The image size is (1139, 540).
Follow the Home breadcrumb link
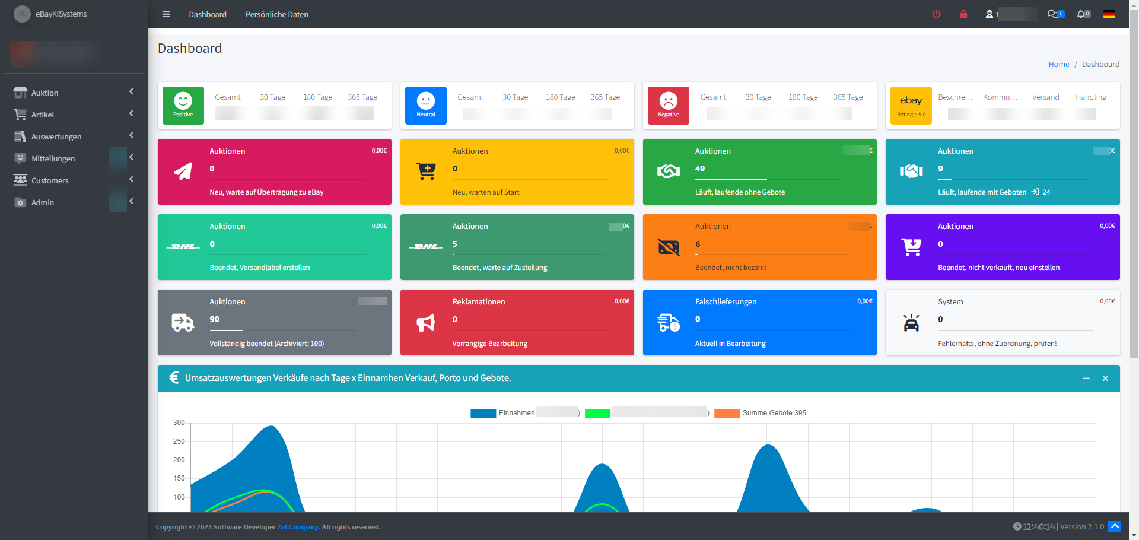1058,64
